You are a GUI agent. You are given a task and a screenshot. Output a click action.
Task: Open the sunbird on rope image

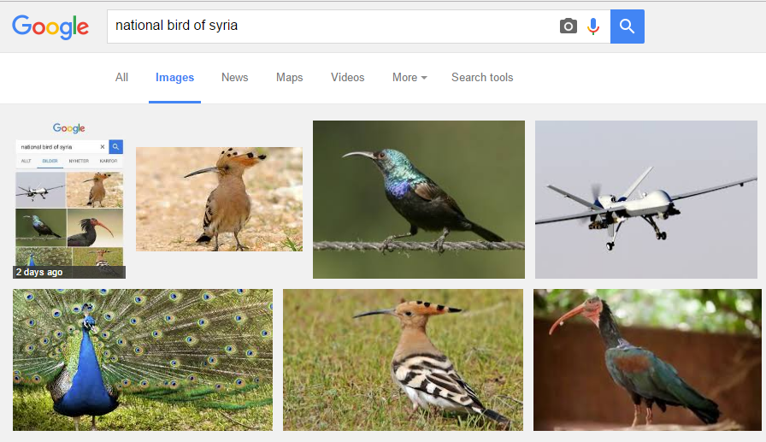click(419, 199)
